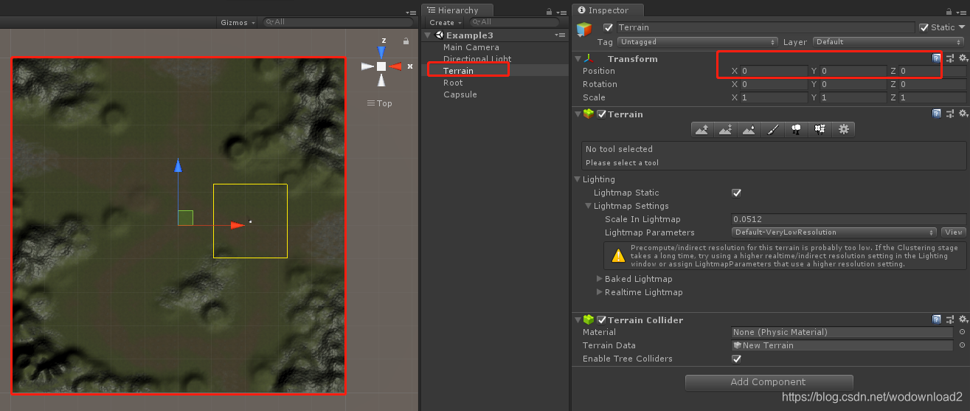Open Transform preset selector icon
This screenshot has height=411, width=970.
point(950,58)
